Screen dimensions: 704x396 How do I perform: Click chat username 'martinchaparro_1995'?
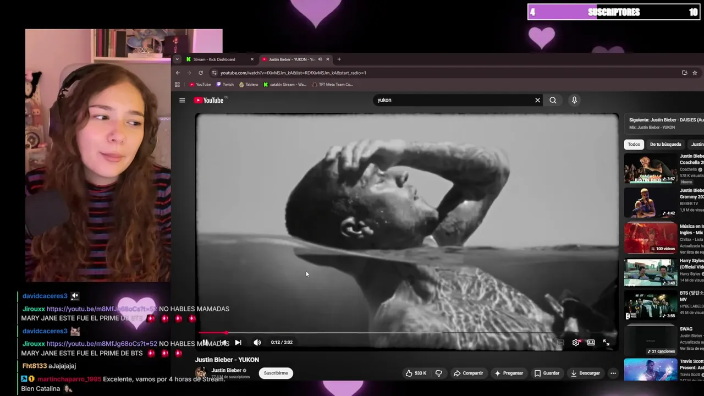[x=69, y=379]
